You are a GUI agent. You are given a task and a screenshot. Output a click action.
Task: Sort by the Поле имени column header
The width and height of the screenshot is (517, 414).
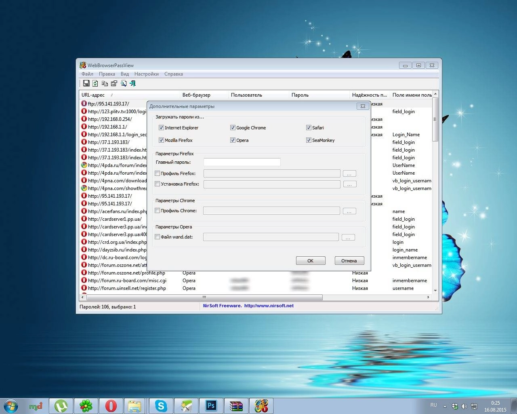click(x=411, y=95)
